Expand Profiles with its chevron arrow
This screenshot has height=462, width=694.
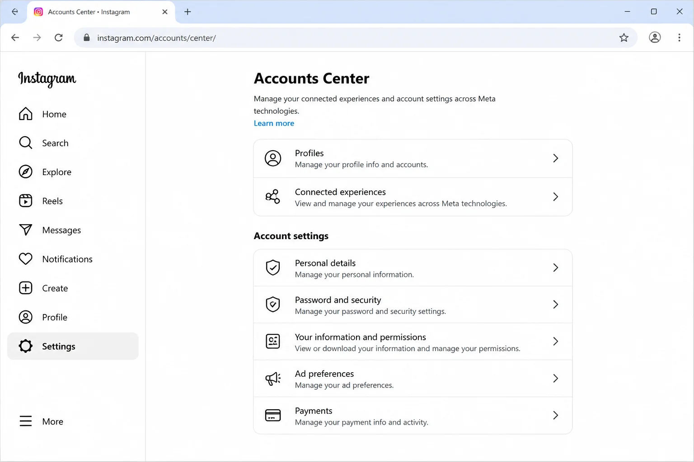click(556, 158)
